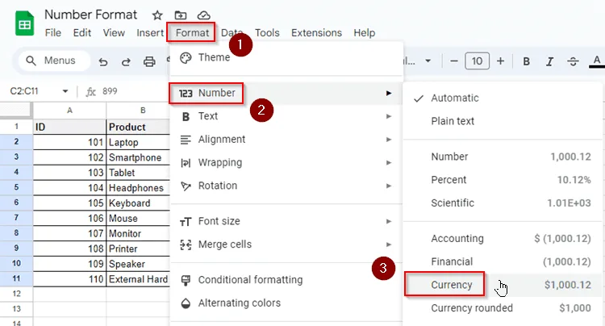Click the cell containing Laptop

pyautogui.click(x=138, y=142)
